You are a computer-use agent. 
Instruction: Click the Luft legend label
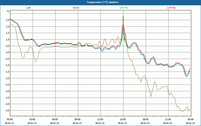pyautogui.click(x=28, y=8)
